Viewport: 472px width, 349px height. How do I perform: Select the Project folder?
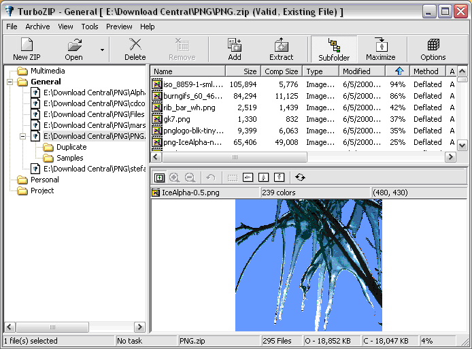coord(42,190)
